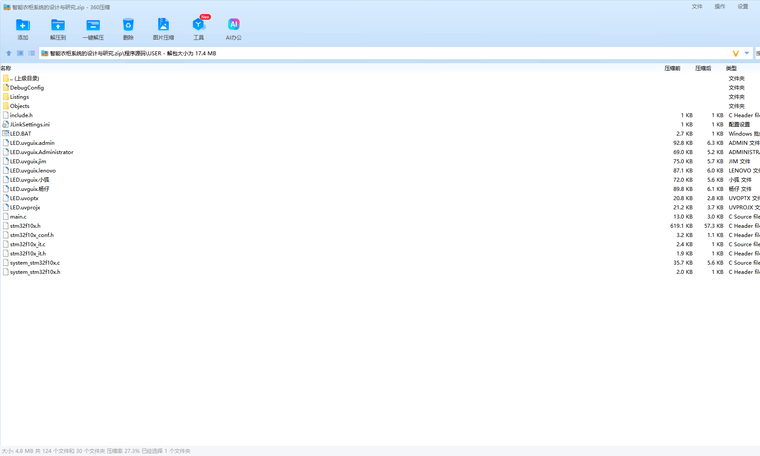Image resolution: width=760 pixels, height=456 pixels.
Task: Click the Extract To icon
Action: point(58,25)
